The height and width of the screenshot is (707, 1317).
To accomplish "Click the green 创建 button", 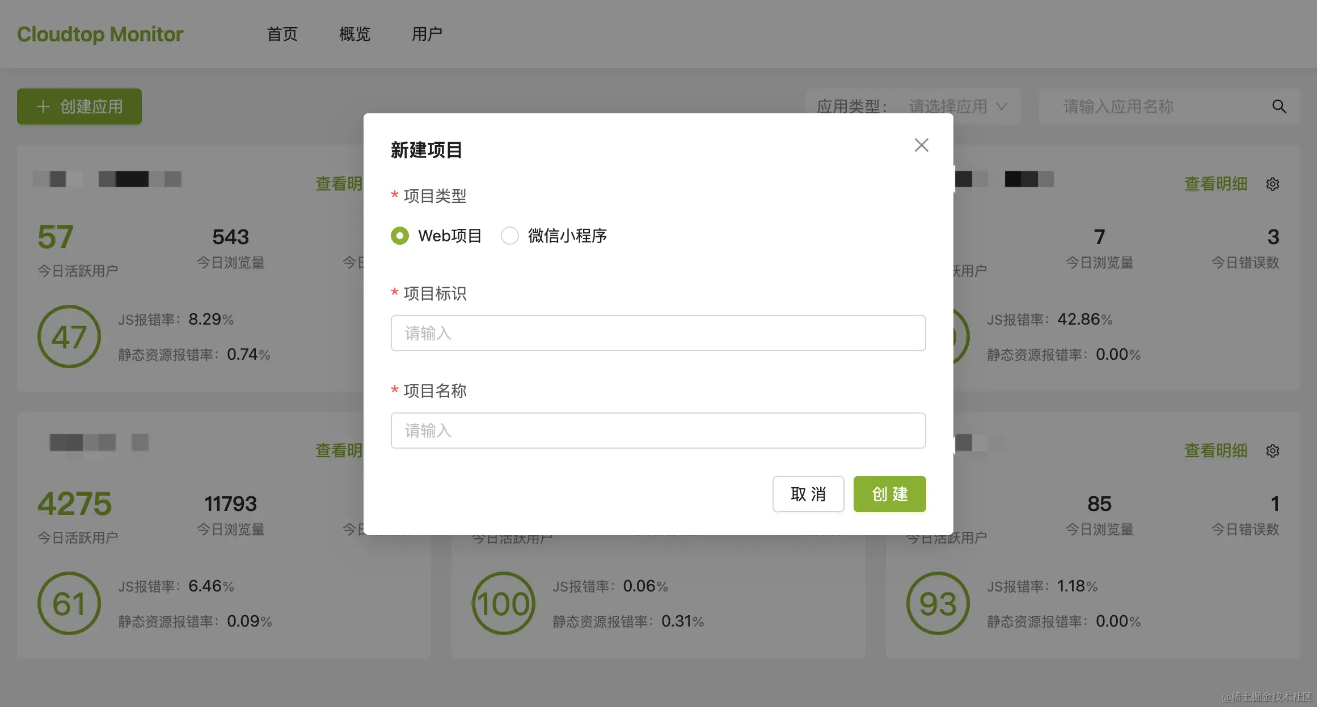I will pyautogui.click(x=890, y=494).
